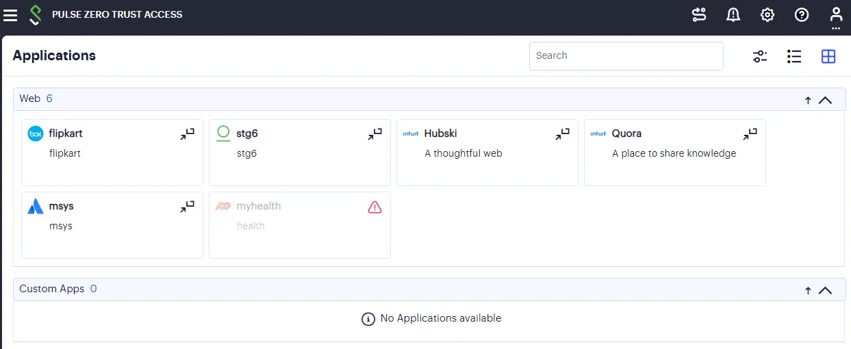The height and width of the screenshot is (349, 851).
Task: Click the Custom Apps count 0
Action: [x=93, y=289]
